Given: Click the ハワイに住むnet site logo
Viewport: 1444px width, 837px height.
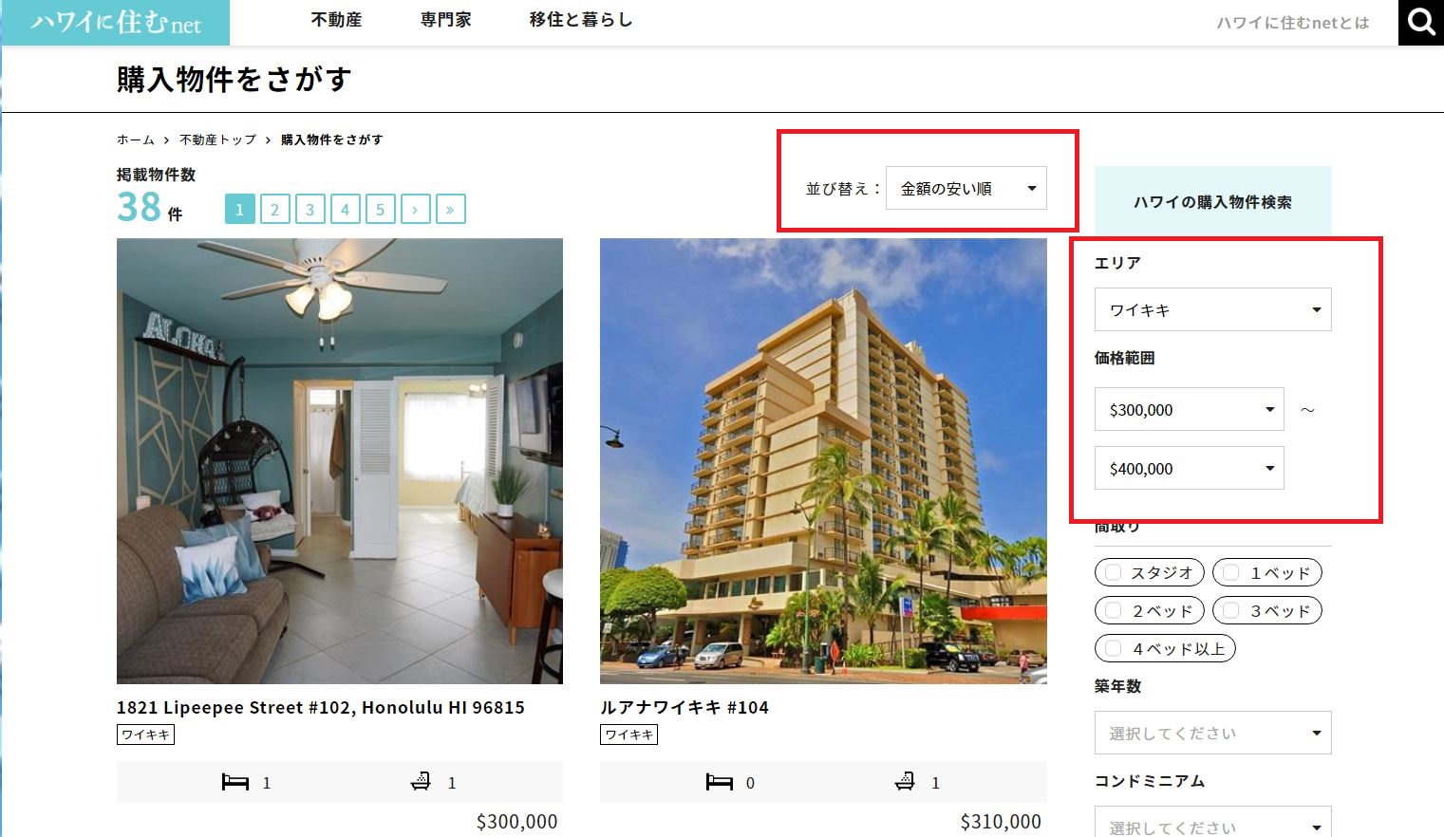Looking at the screenshot, I should (115, 22).
